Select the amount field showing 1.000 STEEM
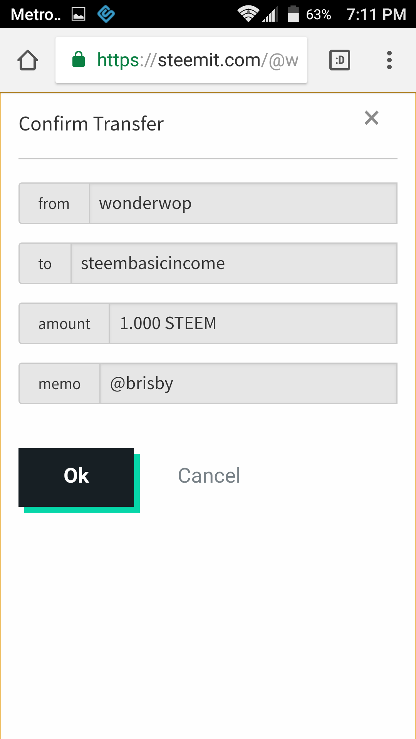This screenshot has width=416, height=739. point(253,323)
